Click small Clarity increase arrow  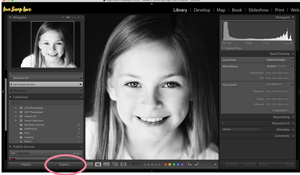click(280, 99)
